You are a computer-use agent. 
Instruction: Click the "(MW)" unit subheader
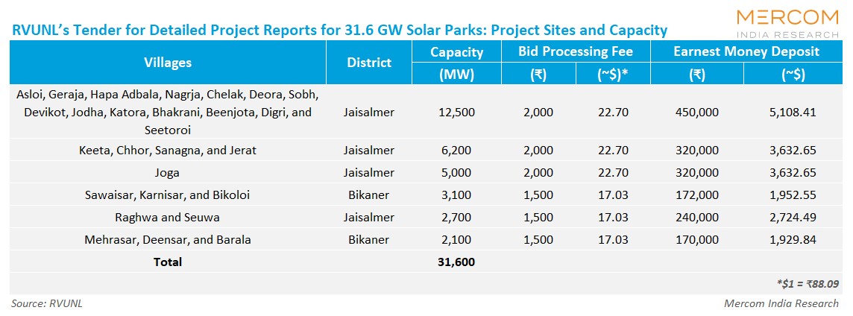[456, 74]
